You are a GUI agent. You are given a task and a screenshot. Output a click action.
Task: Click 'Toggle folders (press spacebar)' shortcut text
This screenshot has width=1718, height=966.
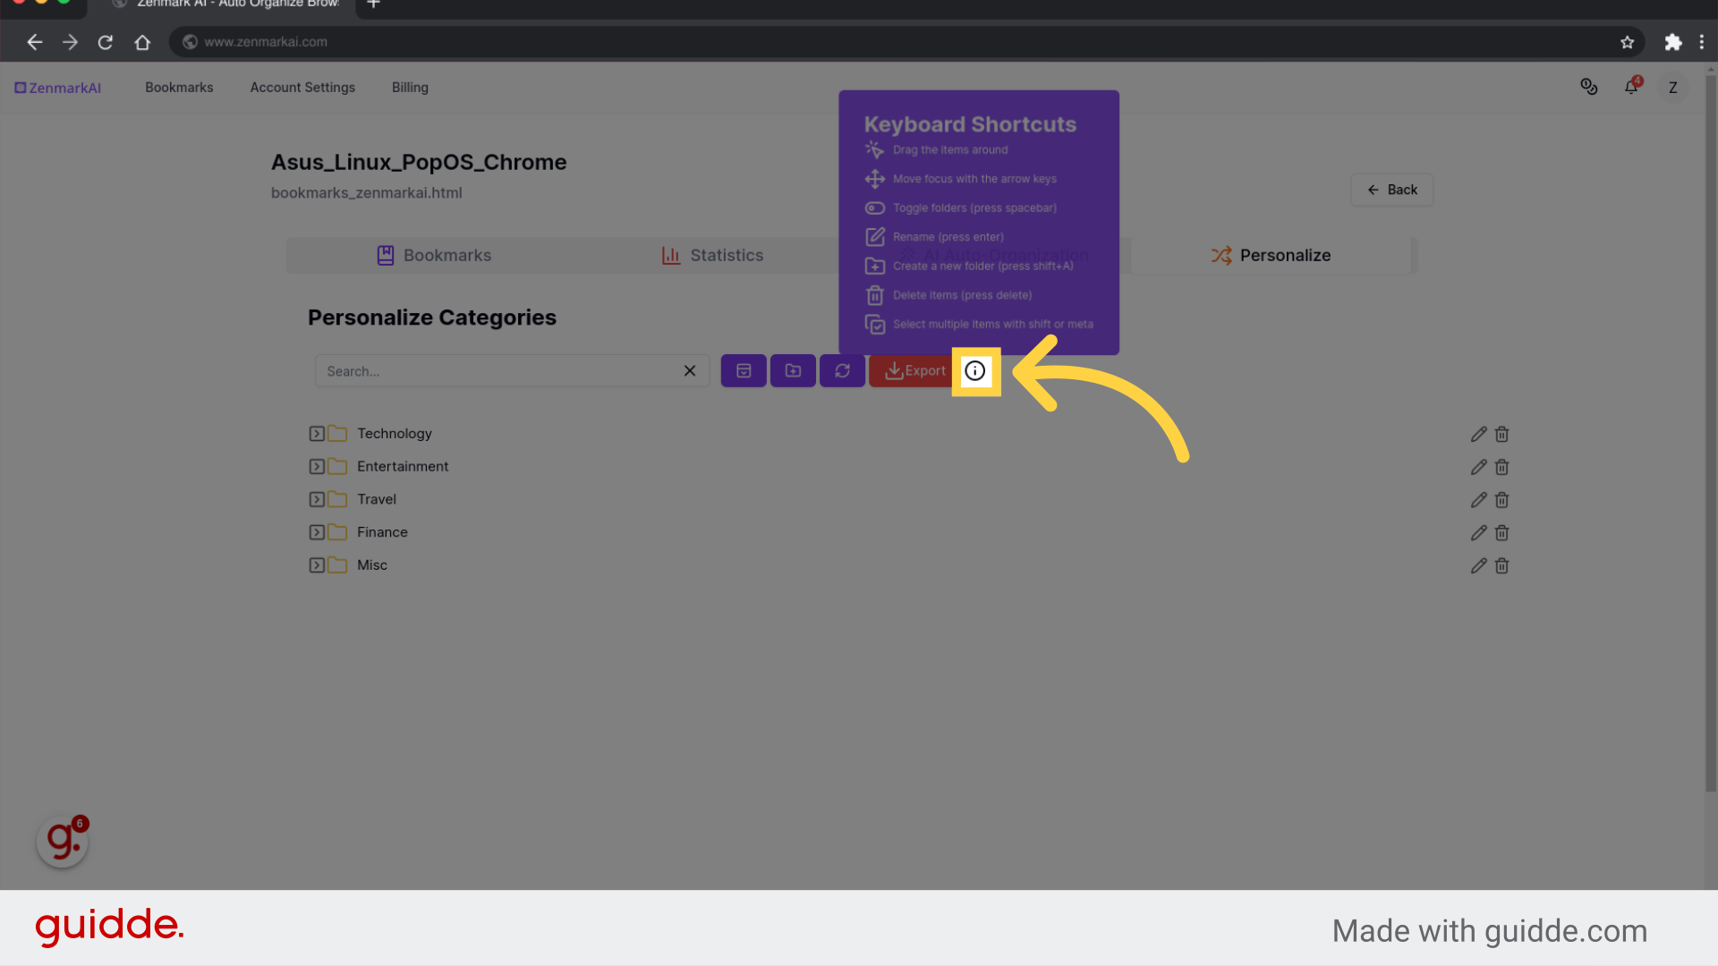[x=974, y=208]
